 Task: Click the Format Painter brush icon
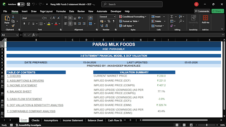tap(13, 26)
